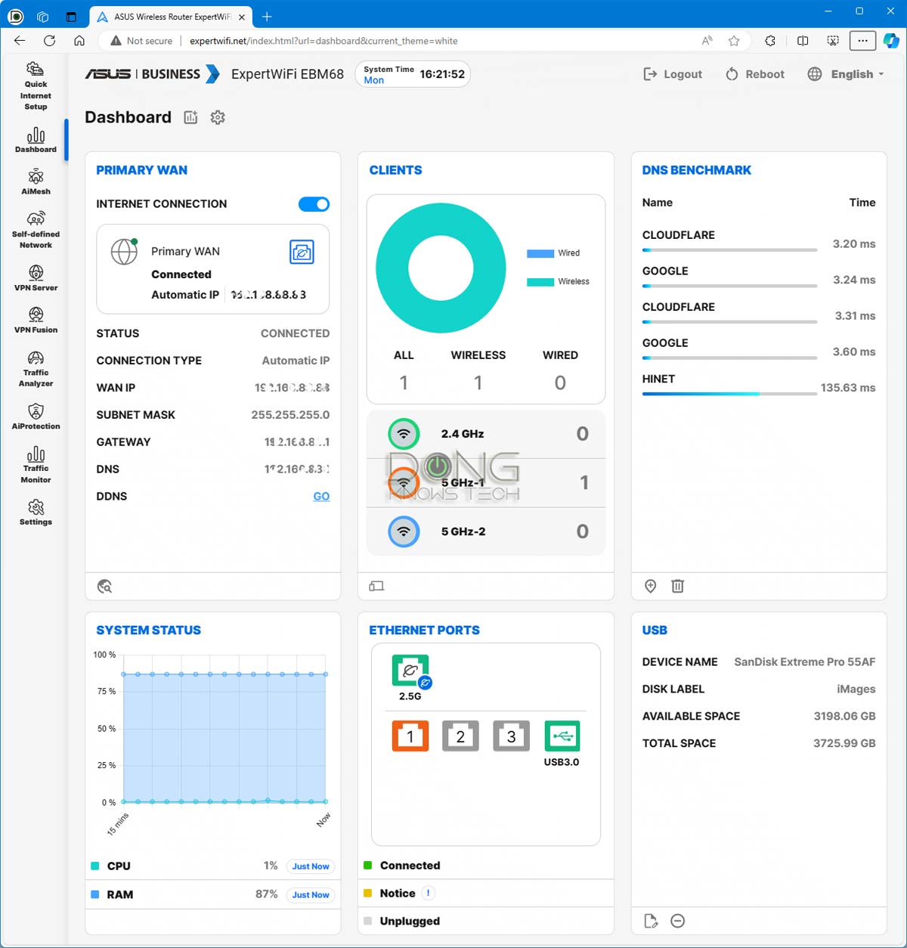Viewport: 907px width, 948px height.
Task: Click the USB3.0 port icon
Action: pyautogui.click(x=562, y=736)
